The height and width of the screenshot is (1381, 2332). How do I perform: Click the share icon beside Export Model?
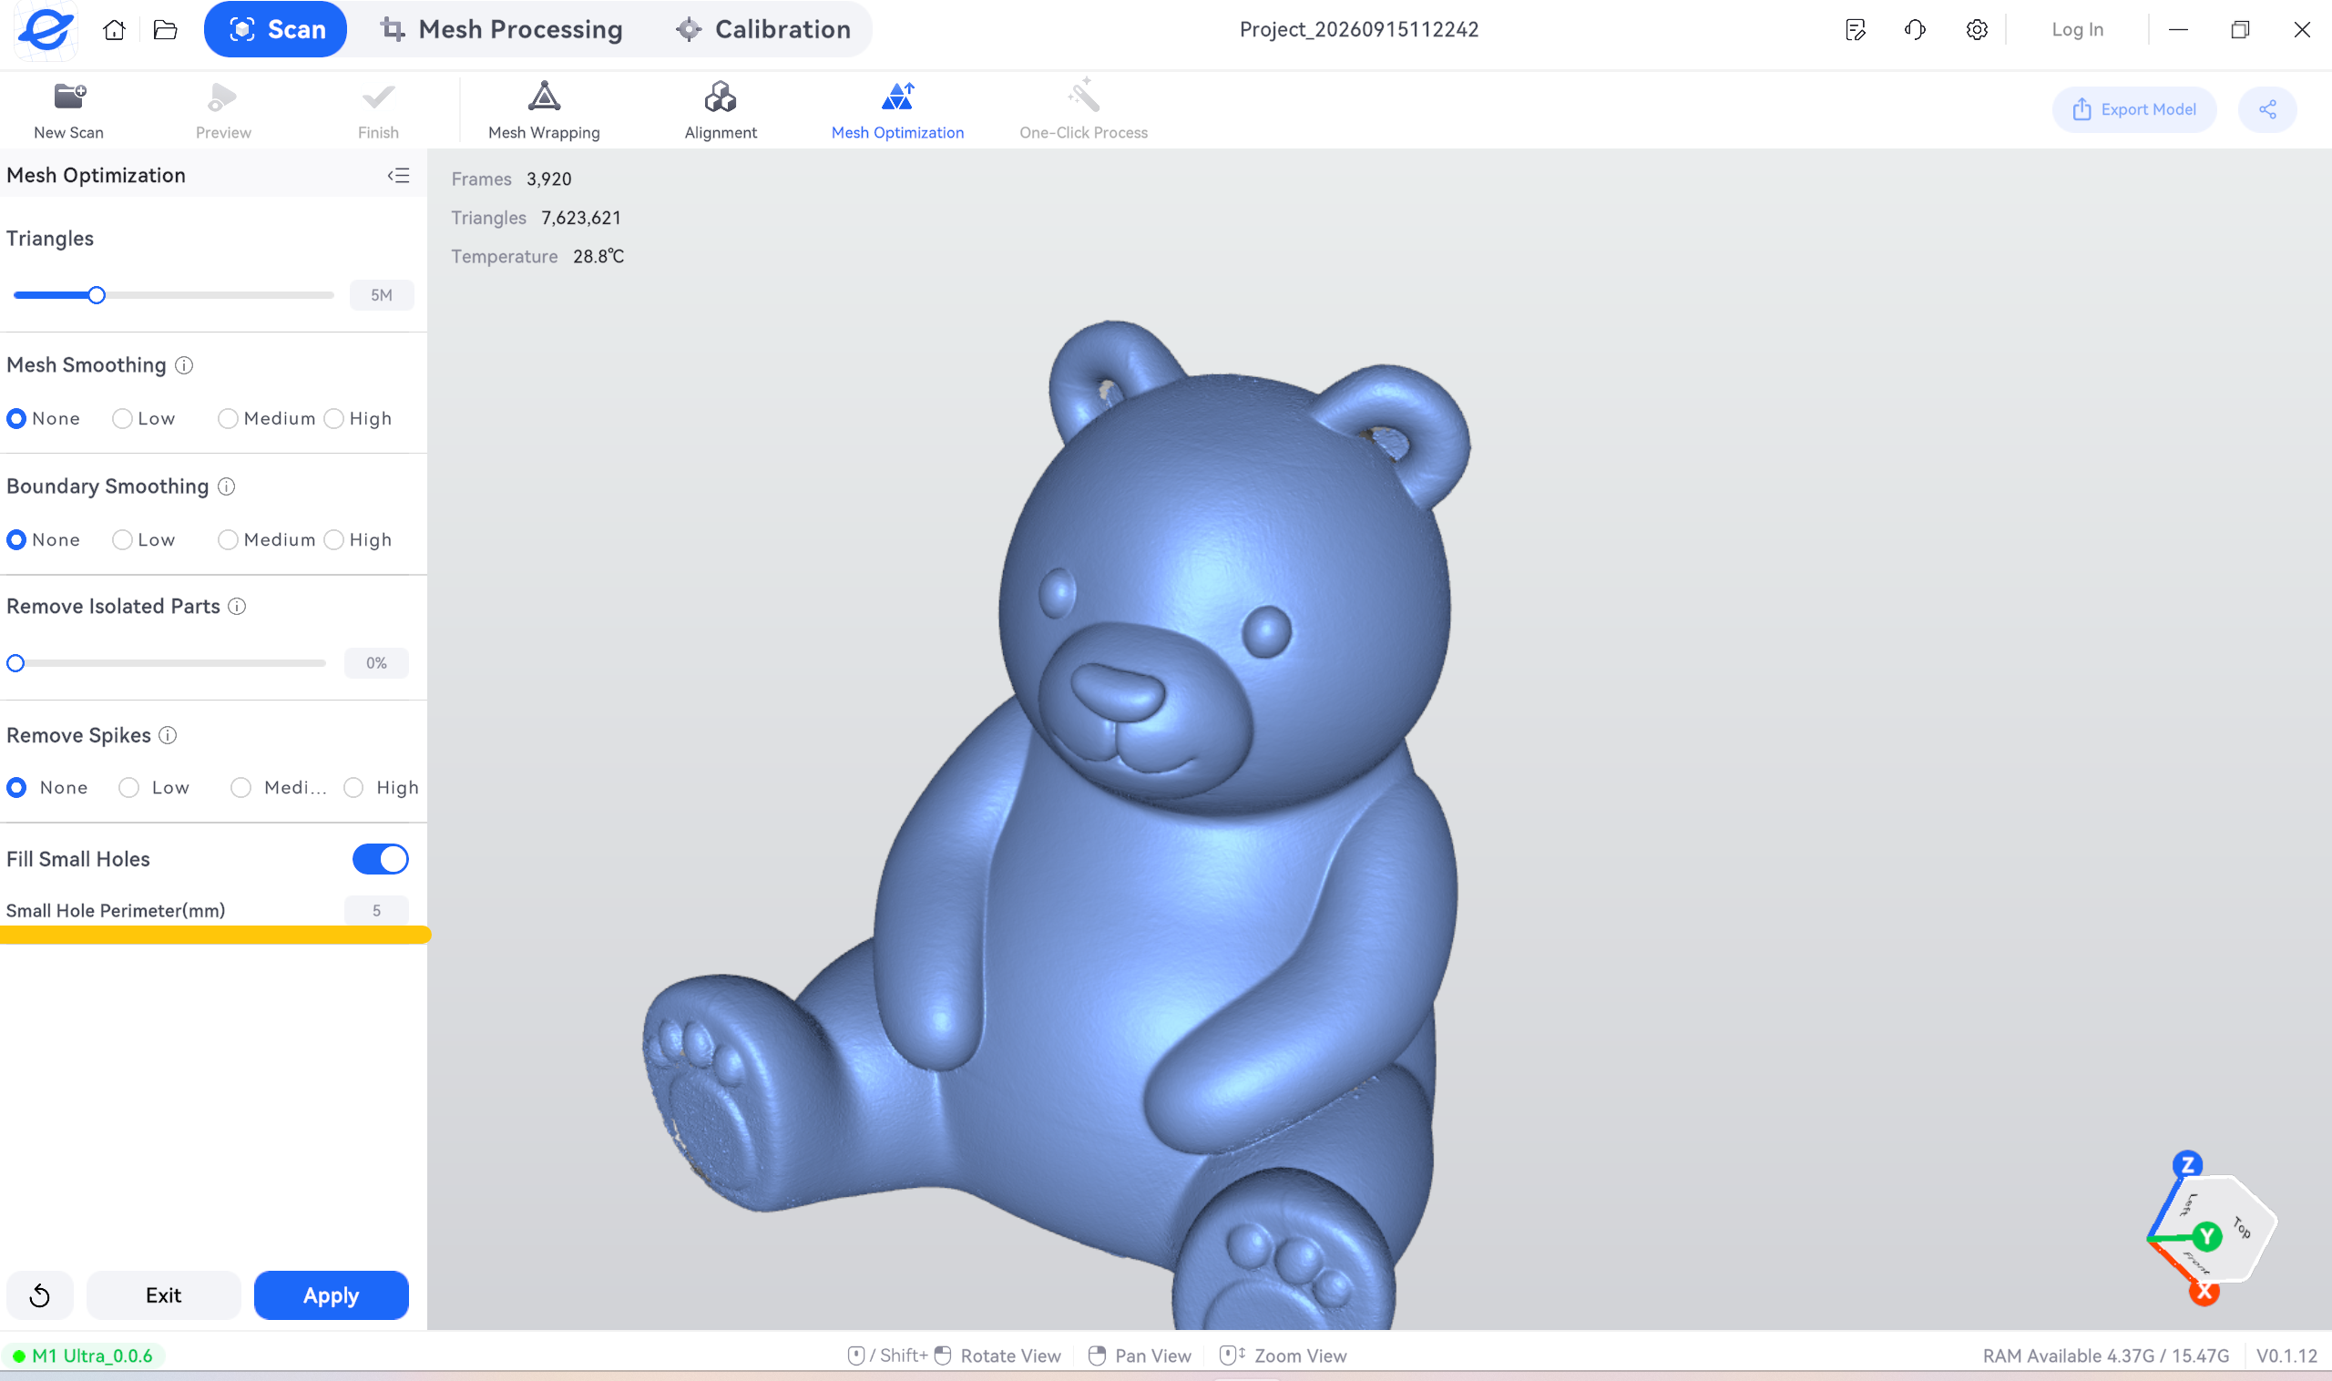point(2266,110)
